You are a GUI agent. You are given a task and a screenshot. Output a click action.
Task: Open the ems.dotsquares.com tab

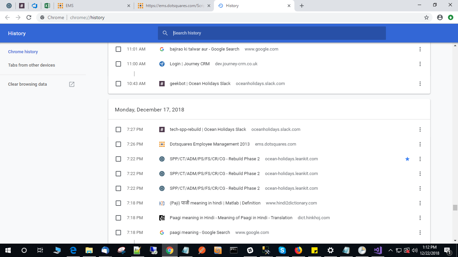coord(174,6)
